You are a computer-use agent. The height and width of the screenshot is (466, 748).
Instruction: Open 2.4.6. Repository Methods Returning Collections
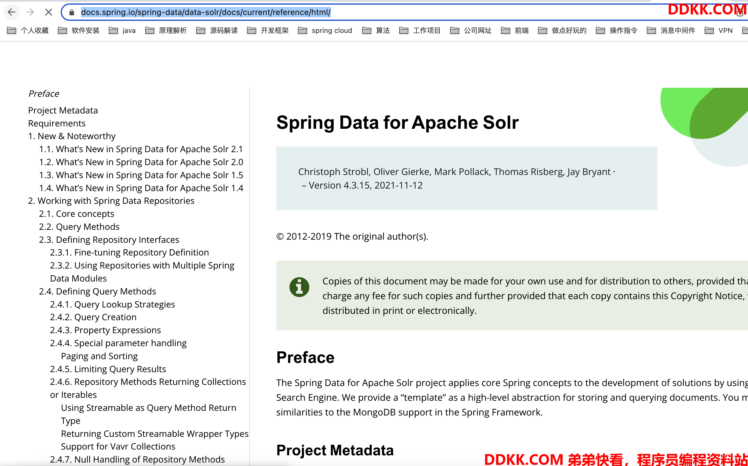148,388
